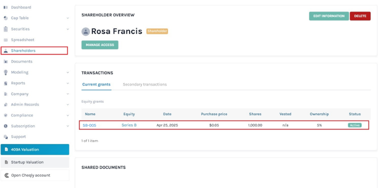Click the Securities clipboard icon
Viewport: 378px width, 188px height.
pos(6,29)
